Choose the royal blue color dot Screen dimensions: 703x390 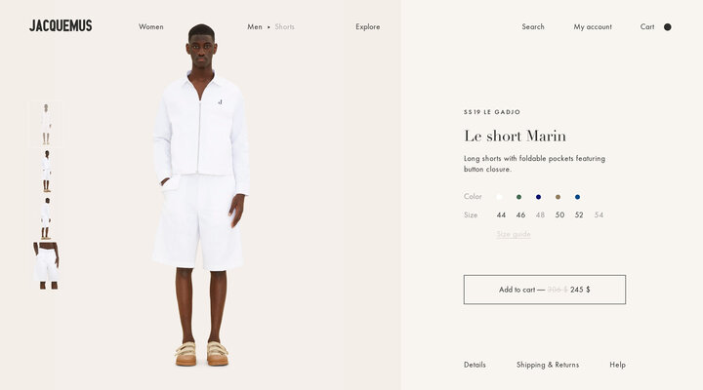tap(577, 197)
